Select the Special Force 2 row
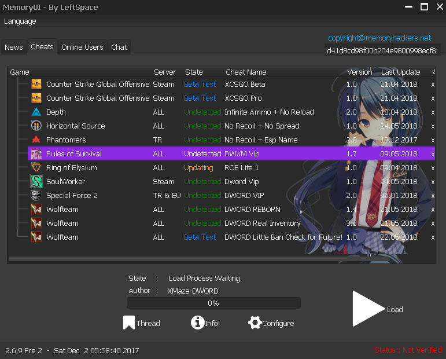Image resolution: width=446 pixels, height=359 pixels. click(x=231, y=195)
